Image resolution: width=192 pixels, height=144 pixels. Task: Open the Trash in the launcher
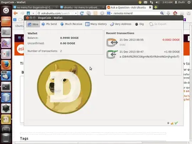pos(6,138)
